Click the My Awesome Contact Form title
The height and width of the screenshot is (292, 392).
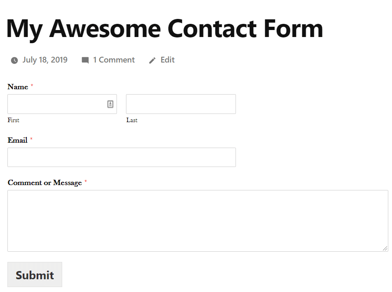(165, 28)
